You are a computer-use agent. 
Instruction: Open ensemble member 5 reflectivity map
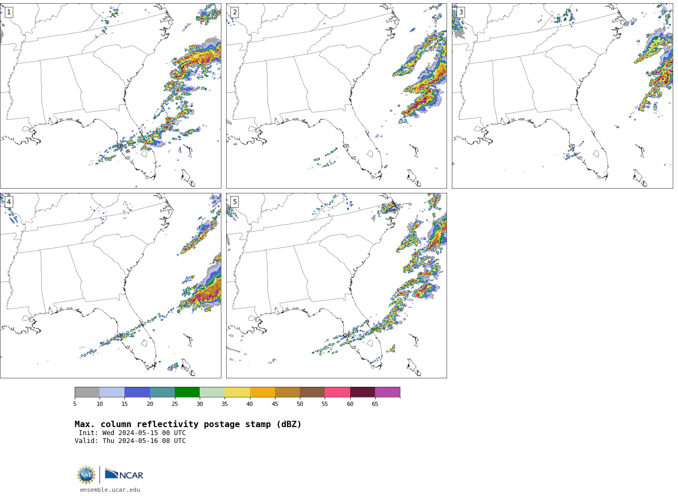click(x=336, y=286)
